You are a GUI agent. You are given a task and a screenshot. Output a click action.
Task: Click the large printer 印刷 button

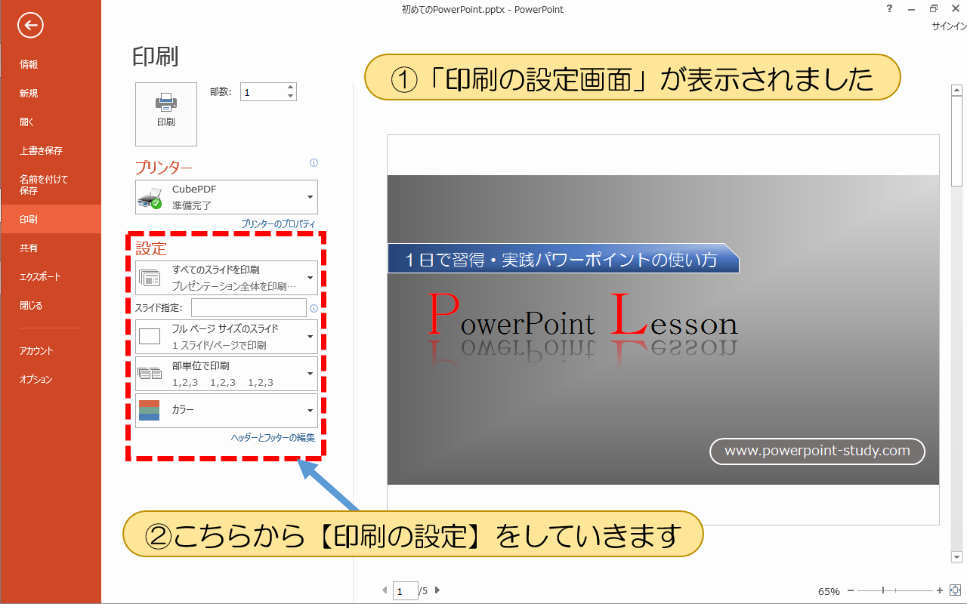(x=166, y=114)
